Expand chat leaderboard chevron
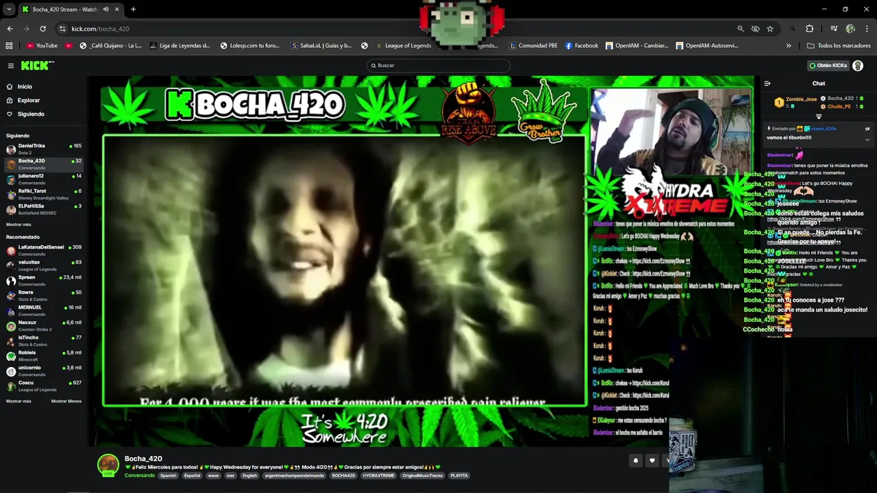 pos(818,117)
